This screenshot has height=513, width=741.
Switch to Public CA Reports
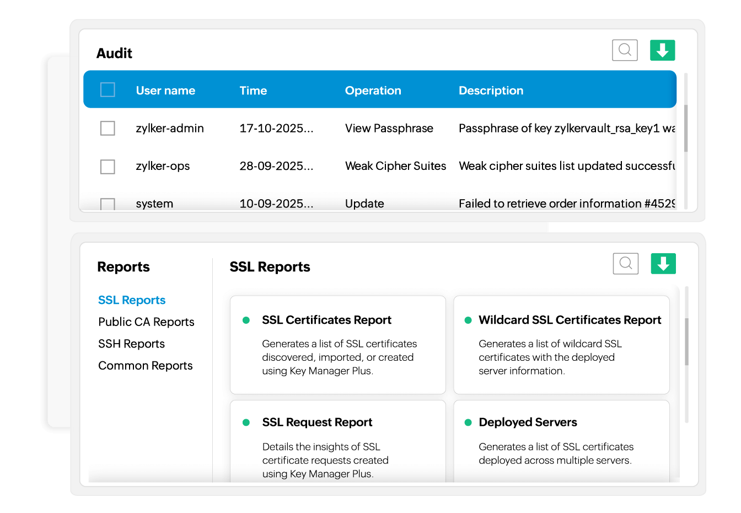point(146,322)
